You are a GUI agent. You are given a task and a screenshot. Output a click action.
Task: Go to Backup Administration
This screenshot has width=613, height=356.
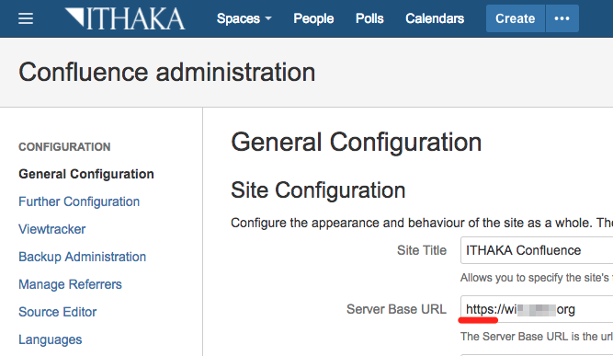point(83,257)
